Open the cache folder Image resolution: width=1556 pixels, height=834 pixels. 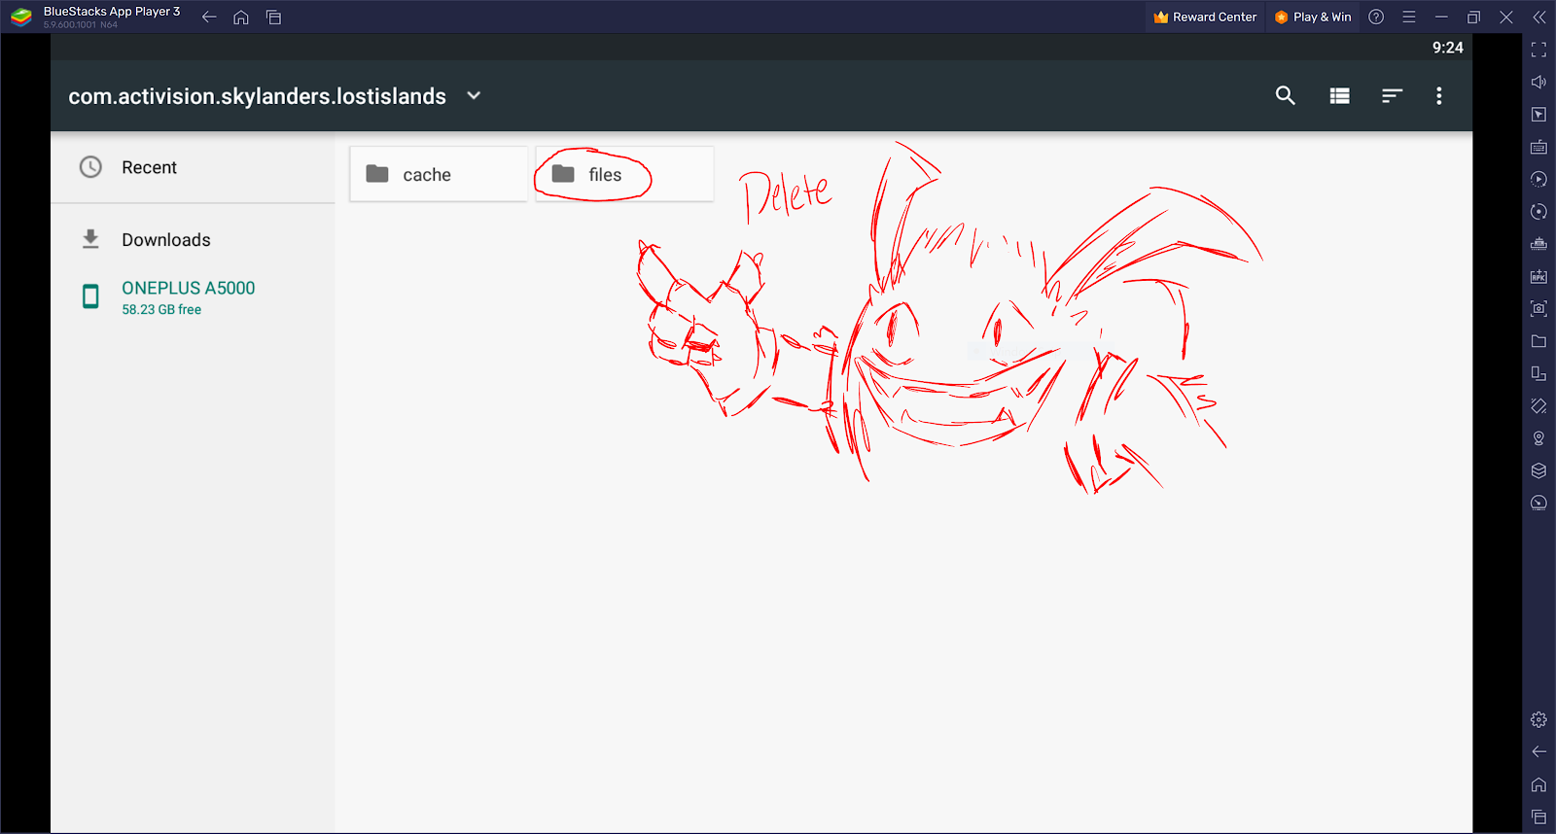pos(439,174)
